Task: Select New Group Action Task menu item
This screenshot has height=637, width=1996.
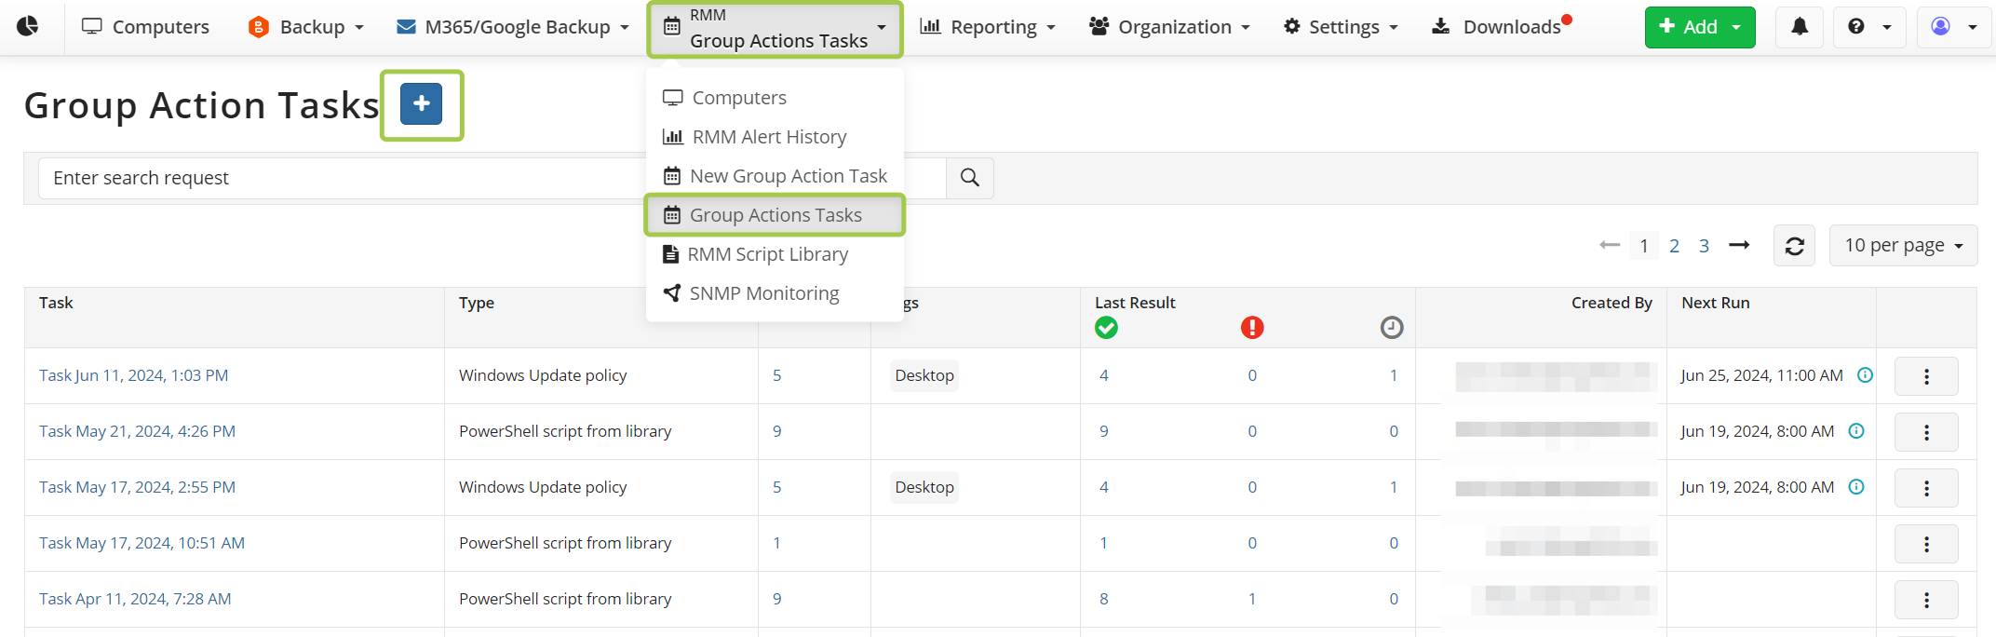Action: click(x=788, y=176)
